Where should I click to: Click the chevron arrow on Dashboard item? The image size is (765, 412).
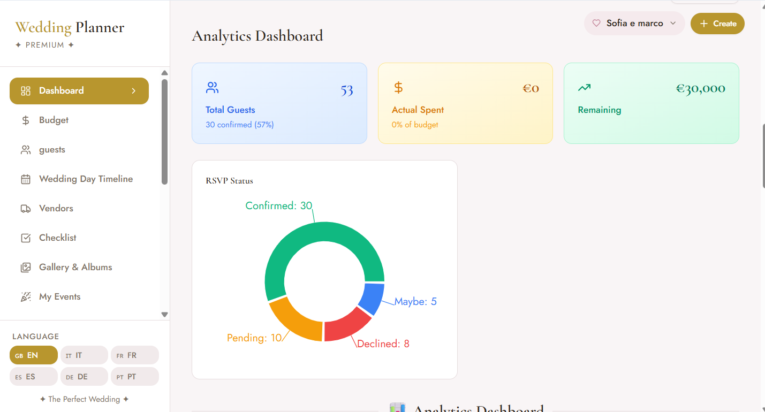pyautogui.click(x=134, y=91)
